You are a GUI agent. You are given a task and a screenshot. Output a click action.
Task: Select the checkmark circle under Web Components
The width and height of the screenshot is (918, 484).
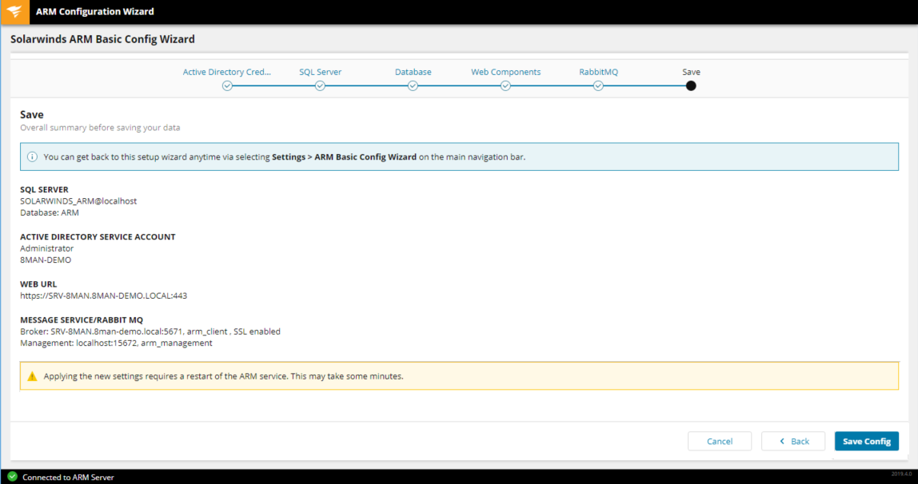tap(505, 86)
